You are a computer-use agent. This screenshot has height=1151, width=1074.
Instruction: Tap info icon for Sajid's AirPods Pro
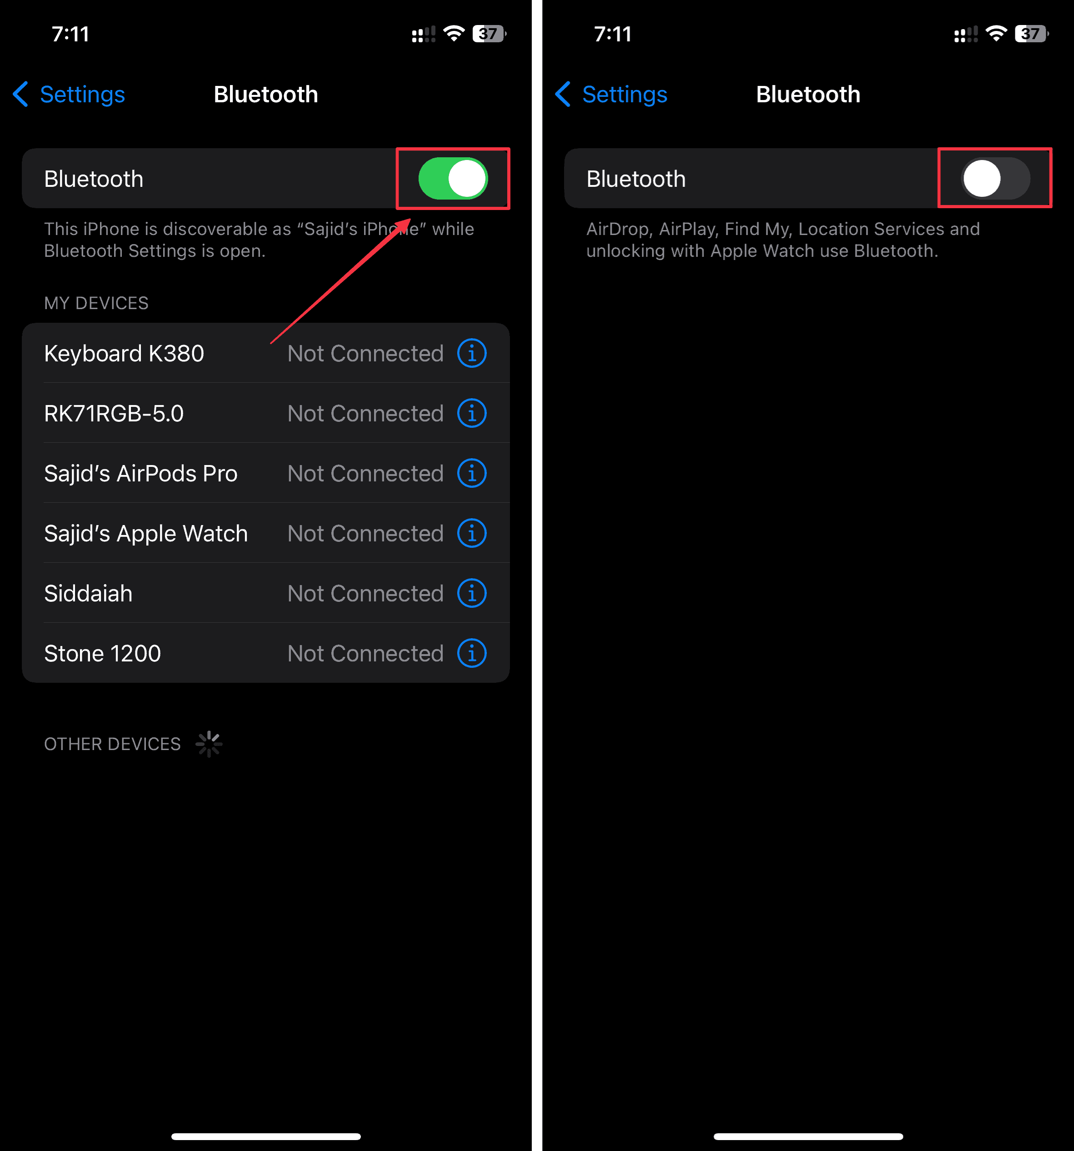coord(472,474)
